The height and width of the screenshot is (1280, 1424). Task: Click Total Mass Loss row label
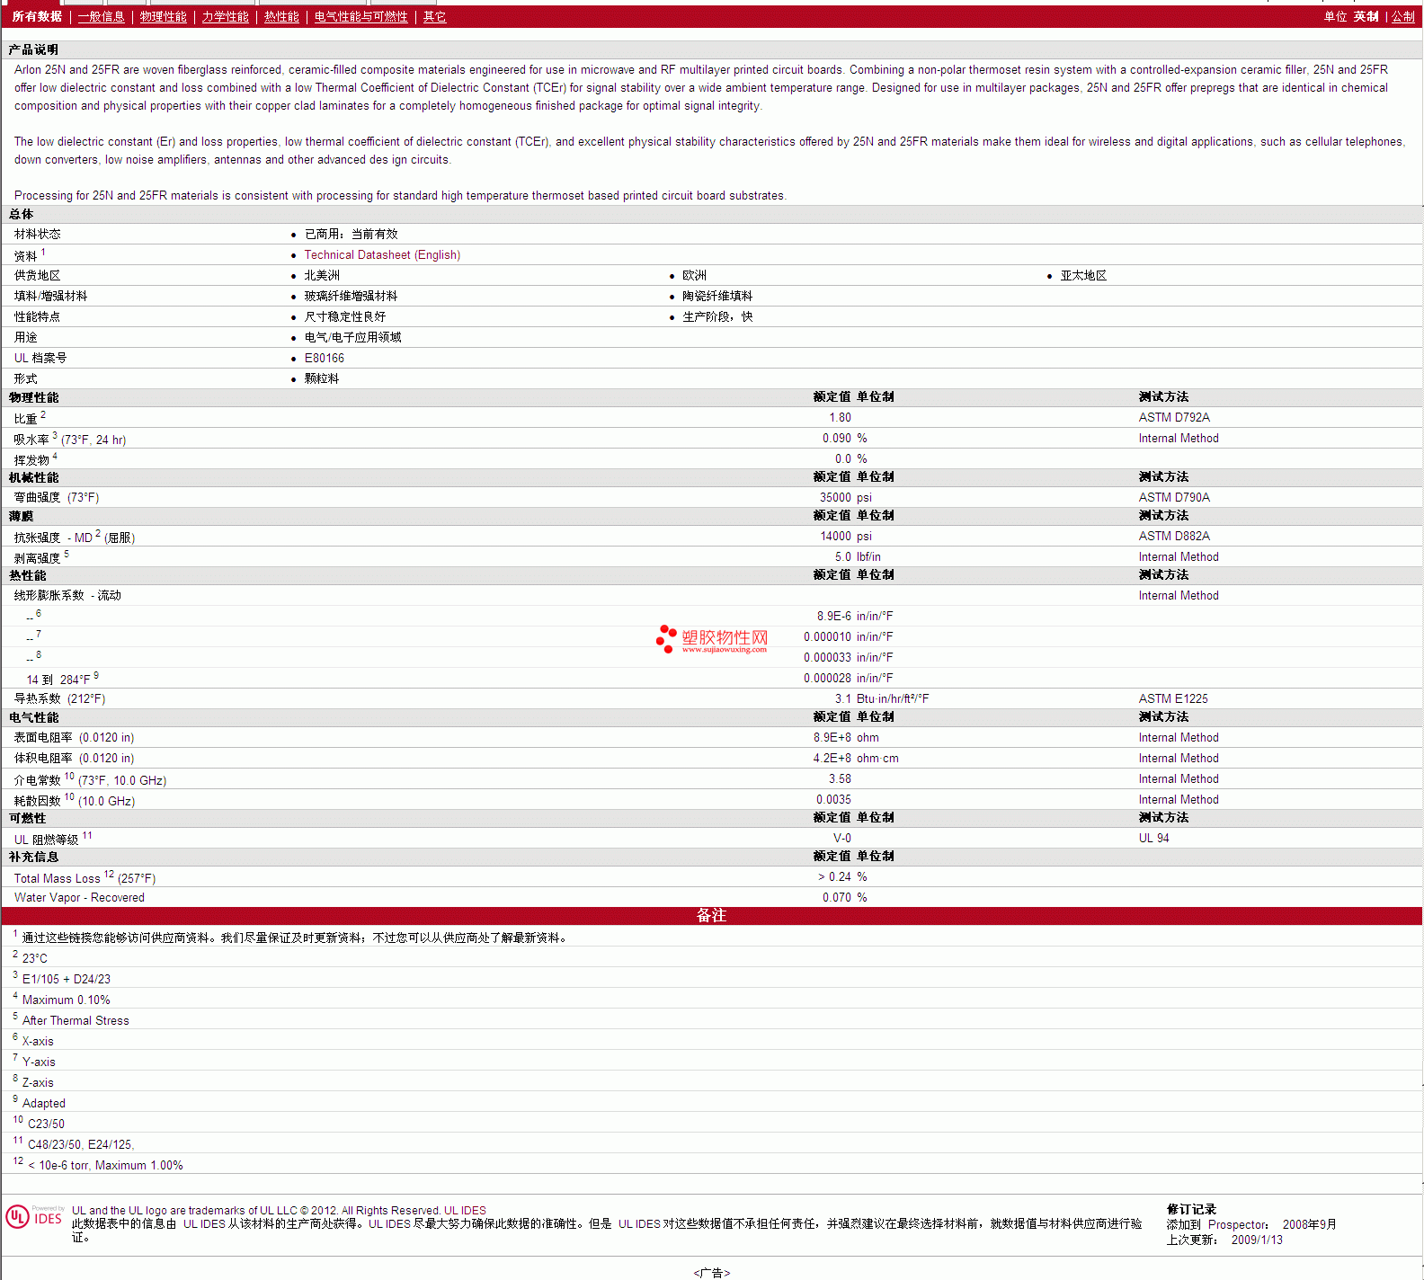(85, 877)
